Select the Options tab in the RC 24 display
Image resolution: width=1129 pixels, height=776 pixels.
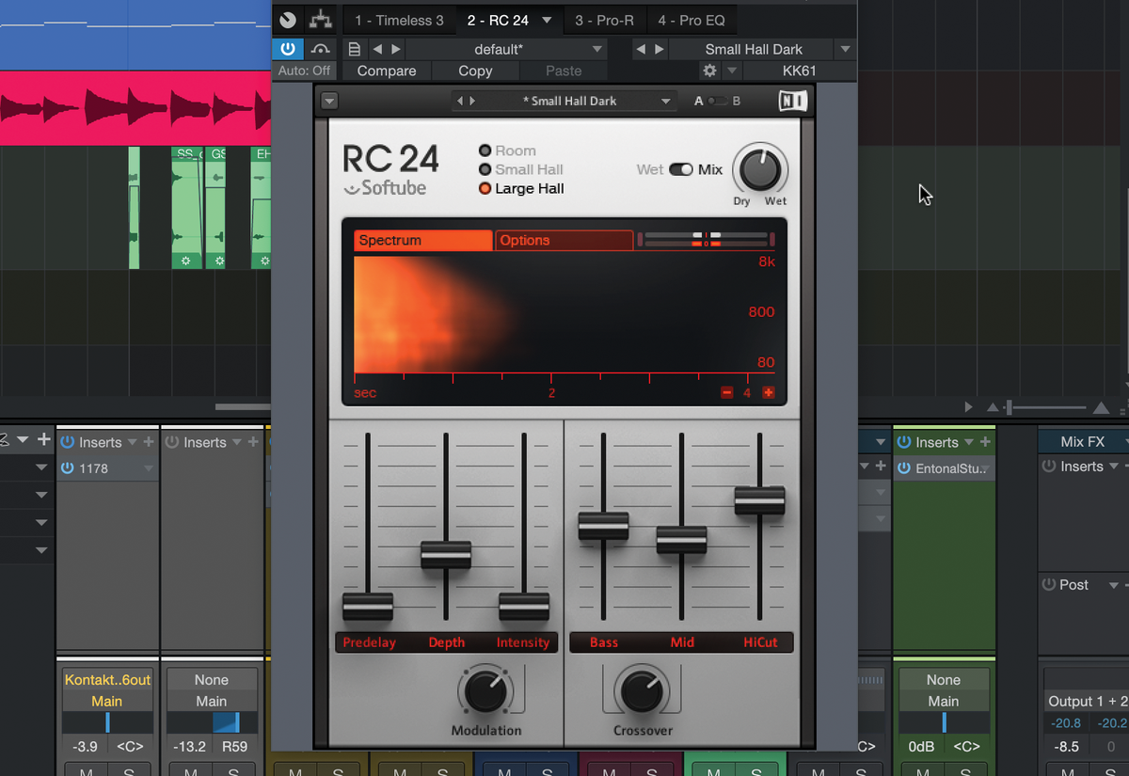[564, 240]
